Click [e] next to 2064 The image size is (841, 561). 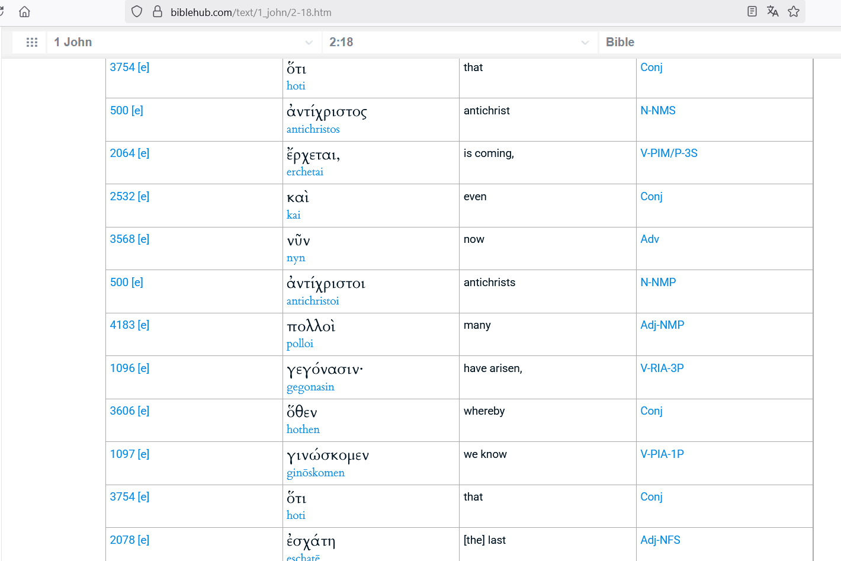click(x=143, y=153)
